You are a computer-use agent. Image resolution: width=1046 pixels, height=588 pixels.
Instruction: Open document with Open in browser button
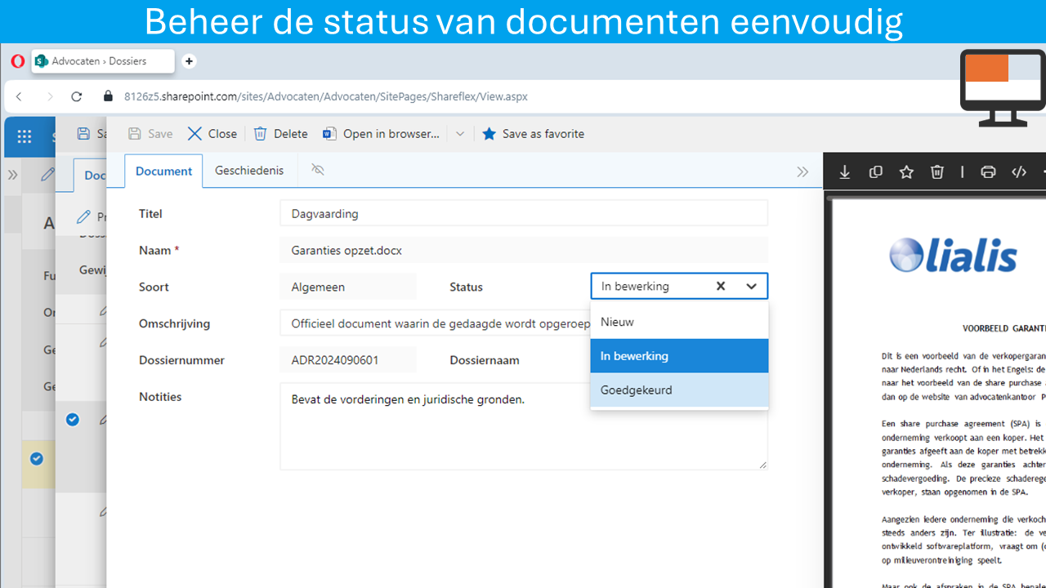click(381, 134)
